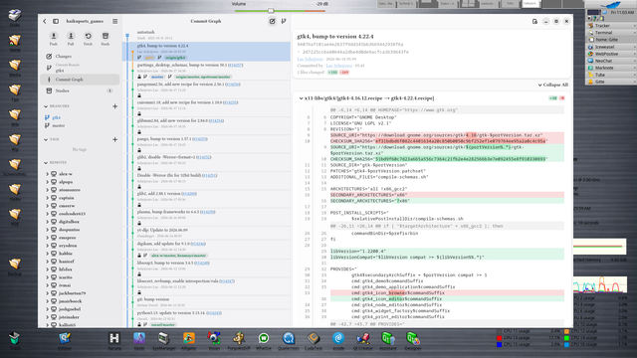Collapse the gtk4 recipe file diff
Screen dimensions: 637x358
(x=301, y=98)
